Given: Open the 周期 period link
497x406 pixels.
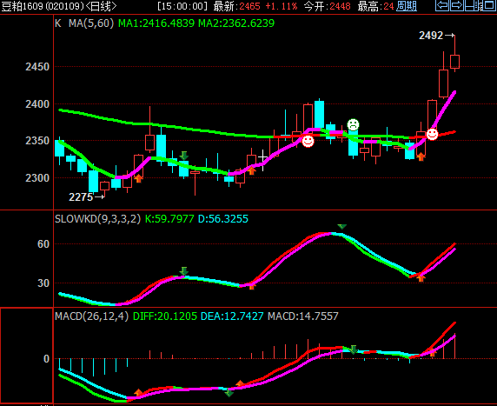Looking at the screenshot, I should (x=407, y=6).
